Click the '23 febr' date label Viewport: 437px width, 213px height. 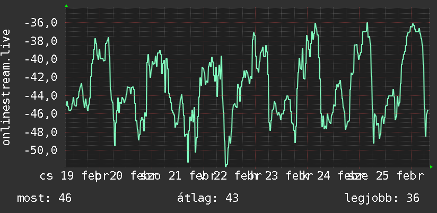click(290, 176)
